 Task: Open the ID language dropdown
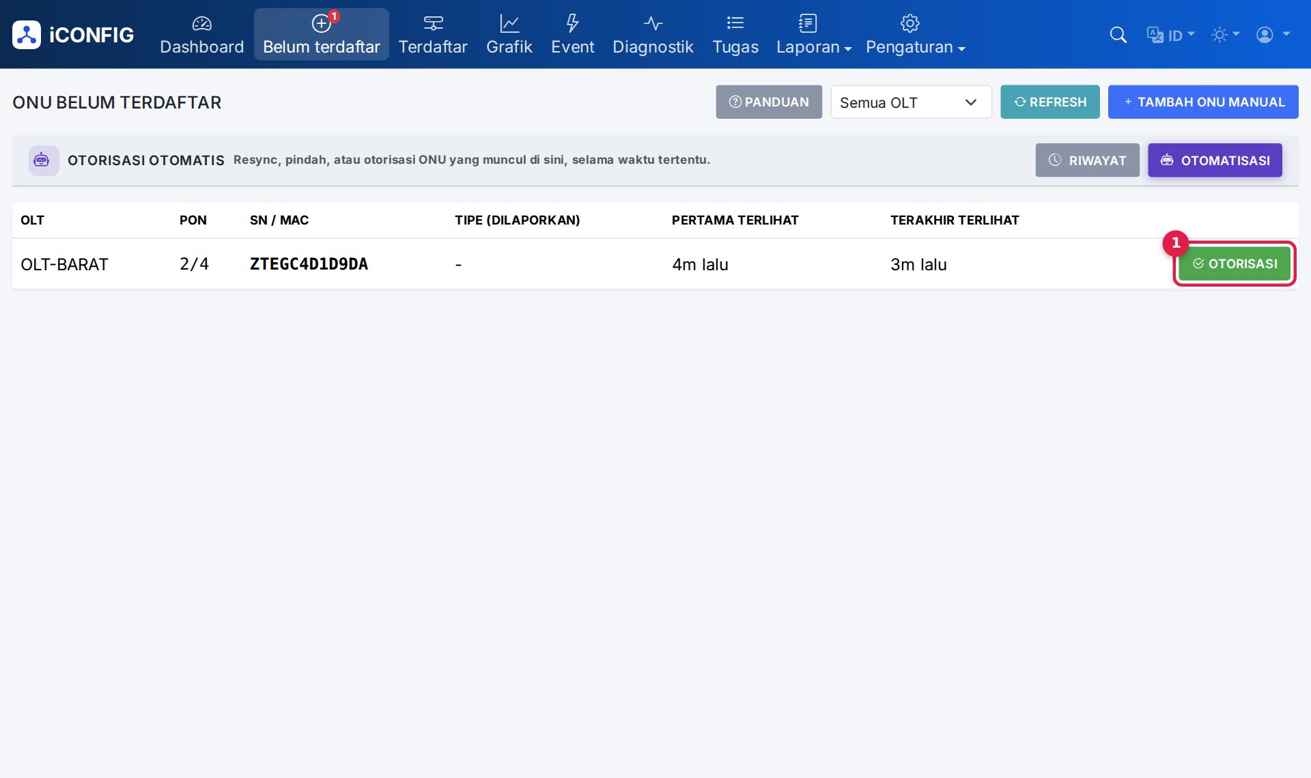(1170, 35)
